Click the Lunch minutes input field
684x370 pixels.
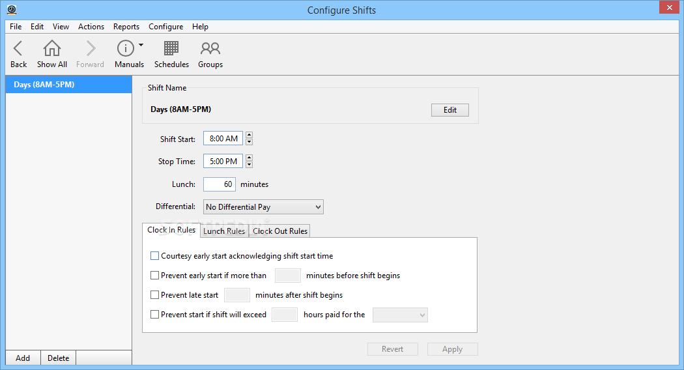pos(220,184)
